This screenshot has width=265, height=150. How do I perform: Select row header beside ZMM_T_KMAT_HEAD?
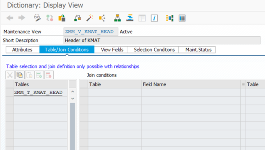(x=10, y=92)
